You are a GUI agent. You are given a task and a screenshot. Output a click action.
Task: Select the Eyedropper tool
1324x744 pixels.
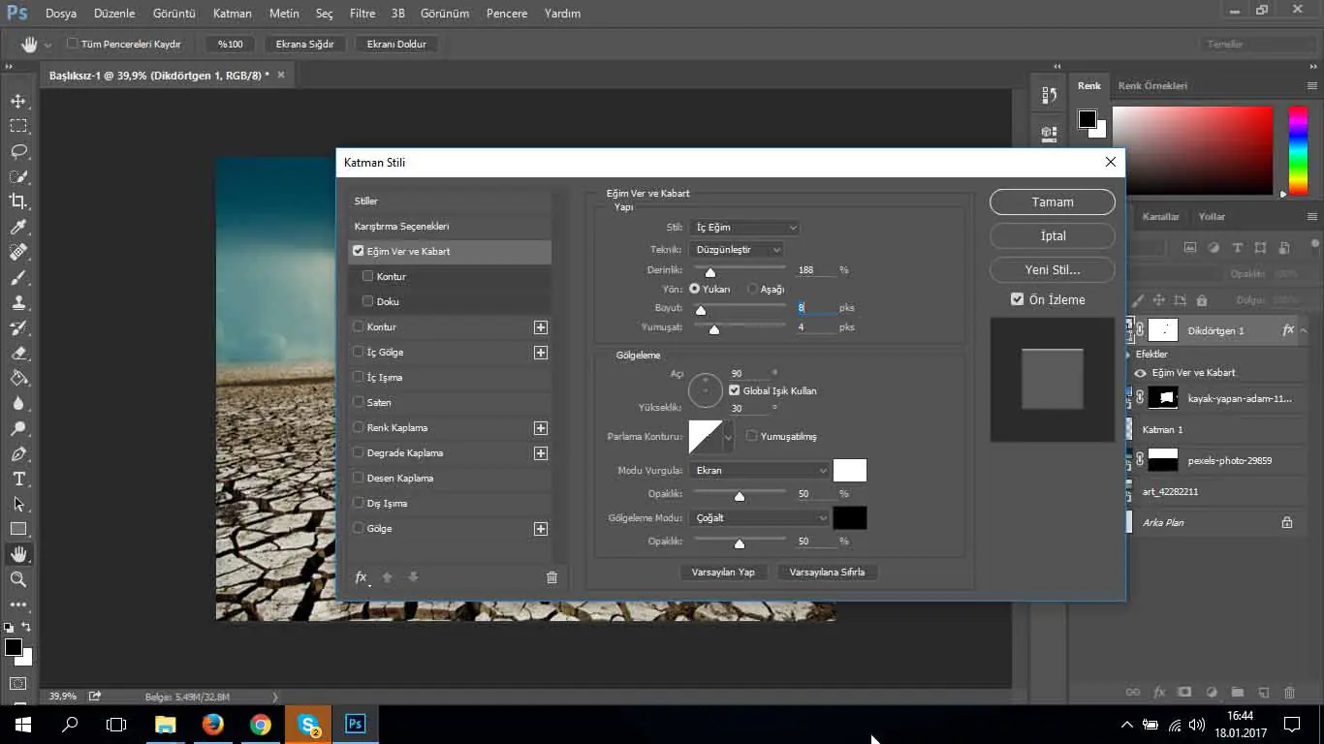coord(18,227)
